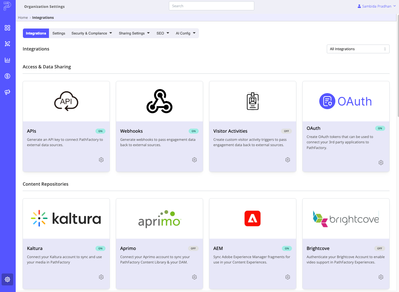Click the PathFactory logo icon
This screenshot has width=399, height=292.
tap(8, 6)
